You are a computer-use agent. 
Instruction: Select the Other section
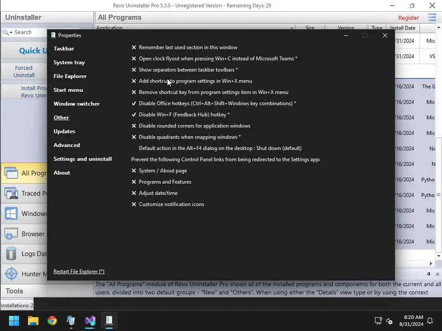pyautogui.click(x=61, y=118)
